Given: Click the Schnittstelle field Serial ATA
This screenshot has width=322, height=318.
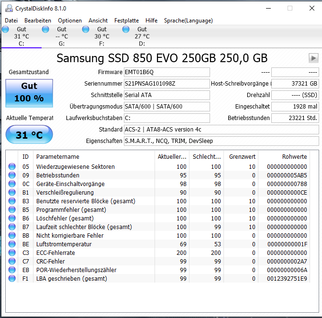Looking at the screenshot, I should (x=167, y=95).
